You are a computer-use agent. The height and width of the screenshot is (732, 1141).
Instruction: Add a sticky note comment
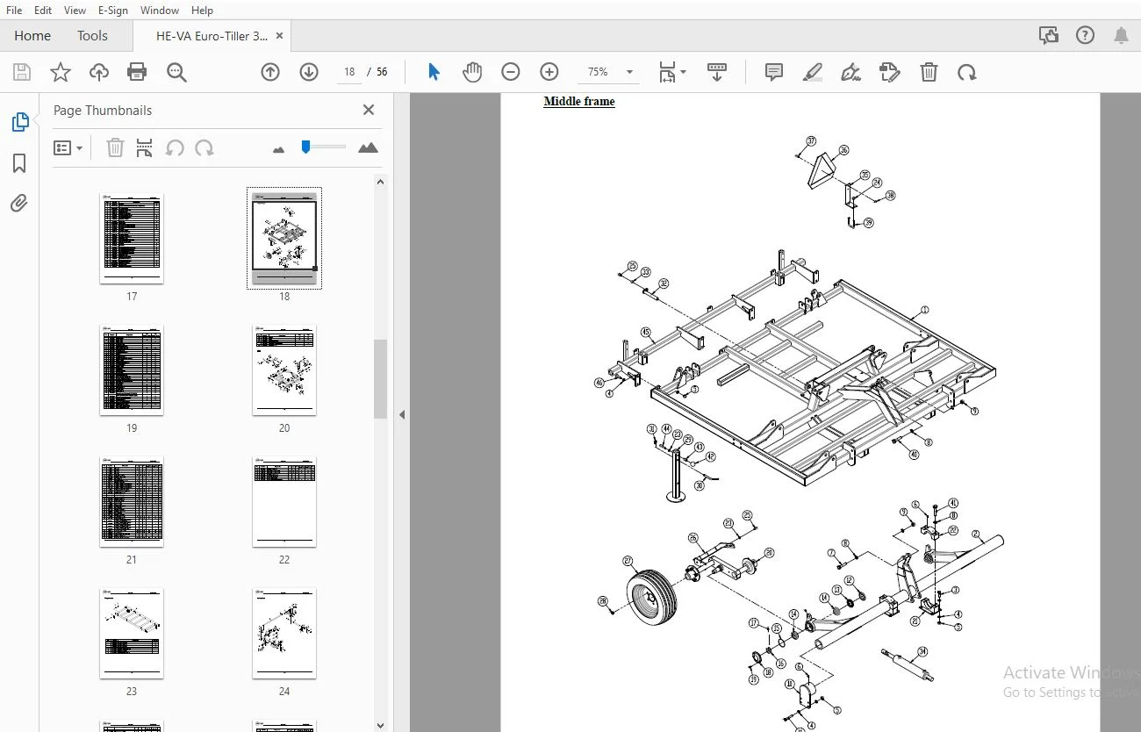tap(774, 72)
